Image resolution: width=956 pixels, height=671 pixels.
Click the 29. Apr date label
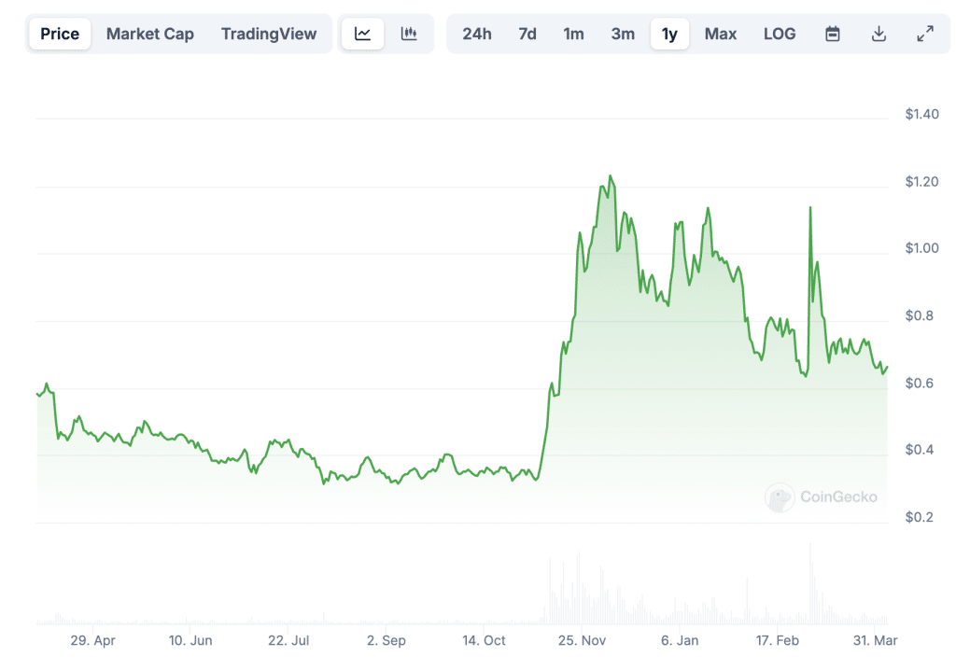point(92,640)
